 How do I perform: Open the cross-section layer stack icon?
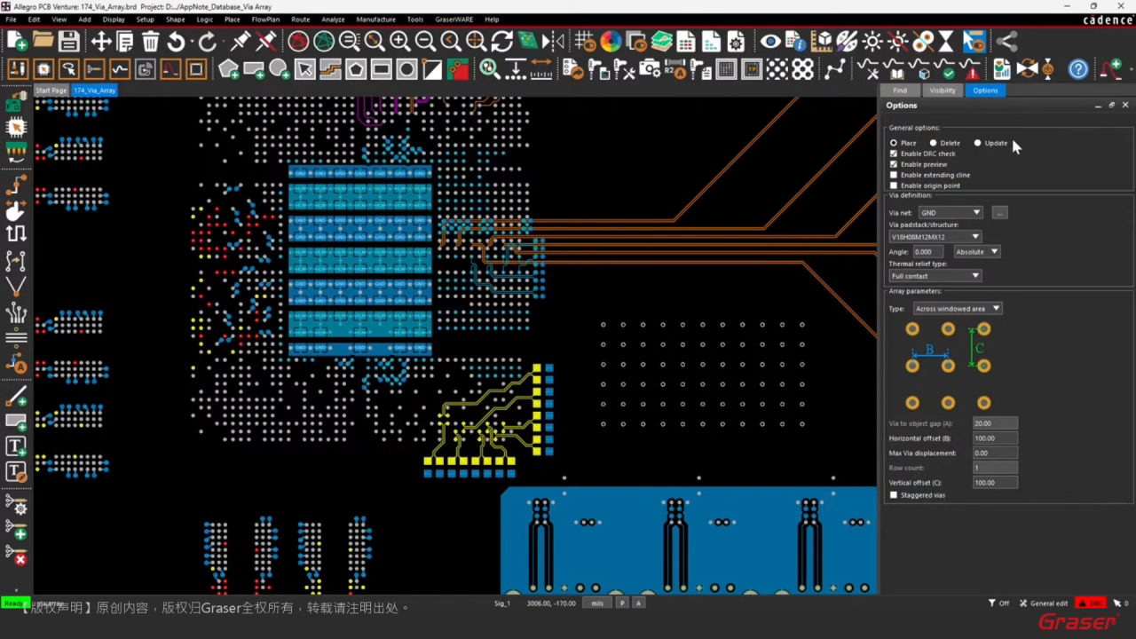coord(660,41)
